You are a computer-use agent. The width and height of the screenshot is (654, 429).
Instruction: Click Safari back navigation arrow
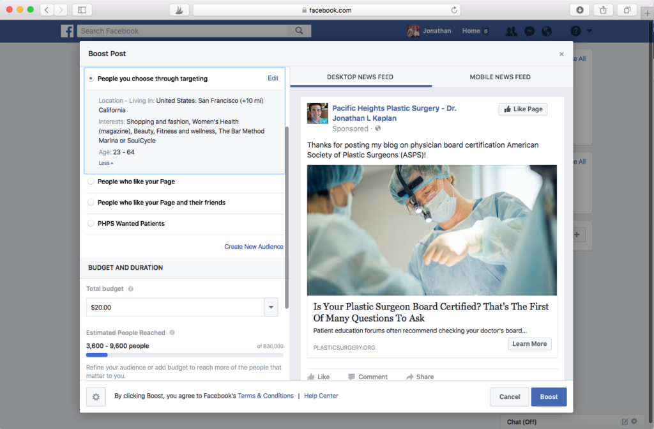(x=47, y=10)
